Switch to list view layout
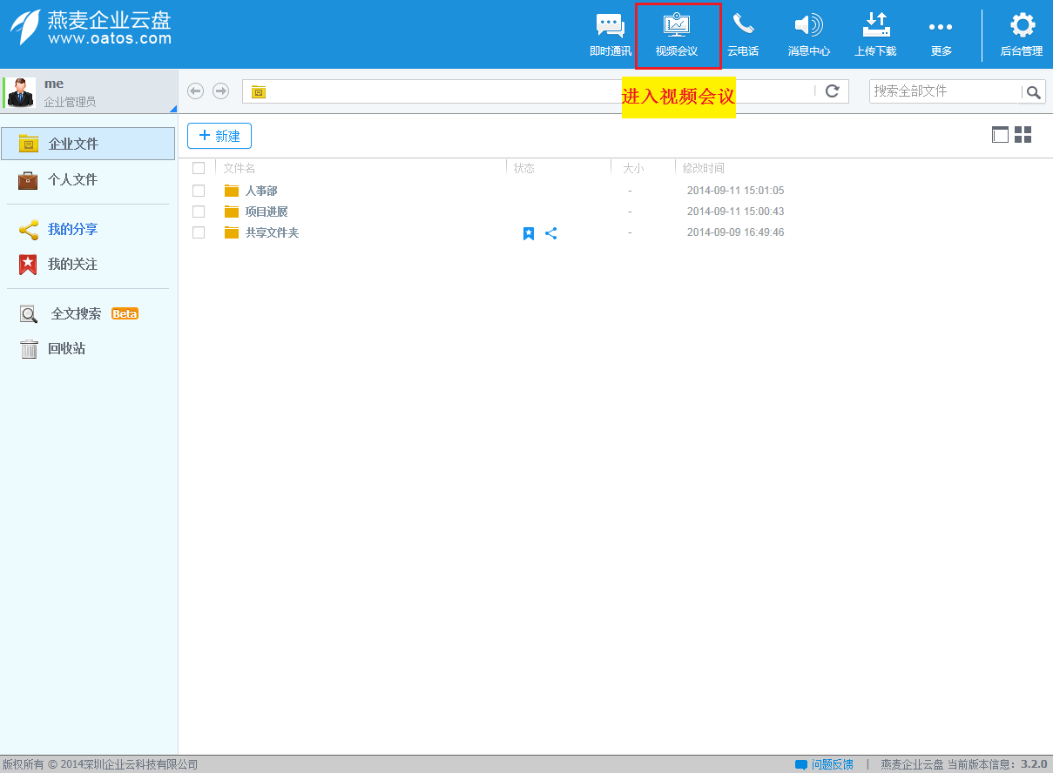1053x773 pixels. (1000, 135)
